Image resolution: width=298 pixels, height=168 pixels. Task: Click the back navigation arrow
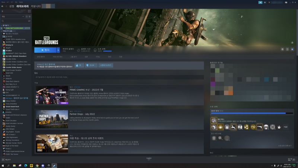tap(2, 6)
